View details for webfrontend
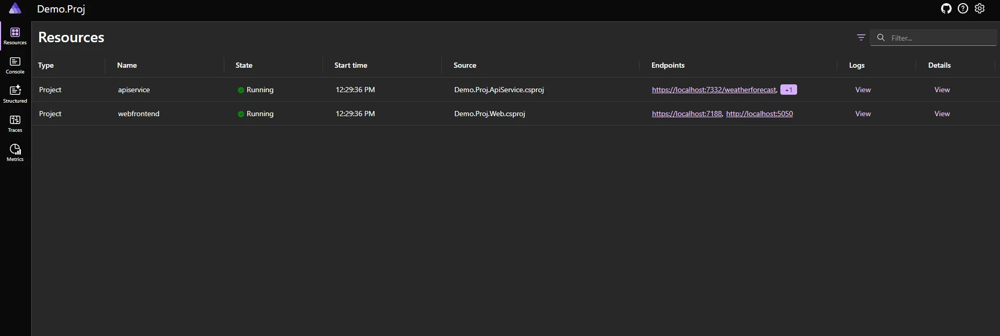The image size is (1000, 336). (x=942, y=114)
